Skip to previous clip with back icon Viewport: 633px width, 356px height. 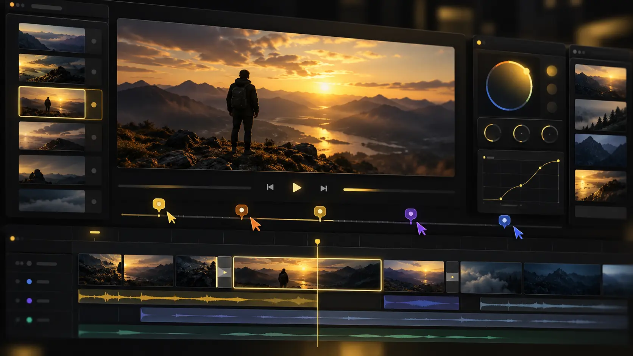270,187
